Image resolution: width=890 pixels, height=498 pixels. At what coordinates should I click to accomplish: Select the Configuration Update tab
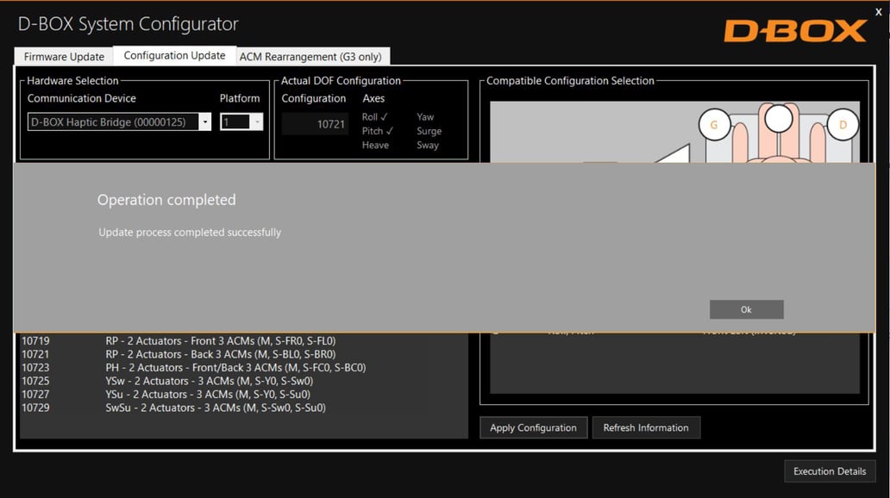coord(174,56)
